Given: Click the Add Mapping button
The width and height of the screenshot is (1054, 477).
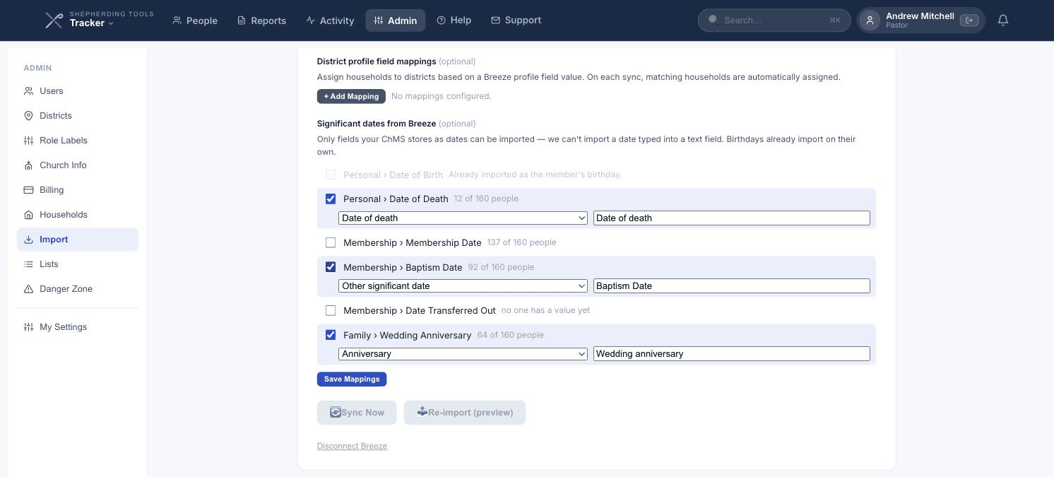Looking at the screenshot, I should pyautogui.click(x=351, y=96).
